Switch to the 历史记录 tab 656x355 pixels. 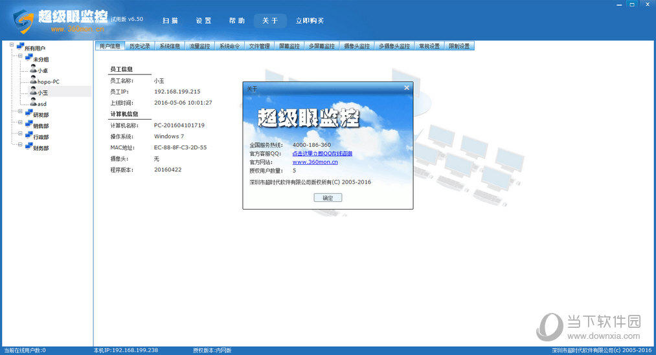pyautogui.click(x=140, y=46)
